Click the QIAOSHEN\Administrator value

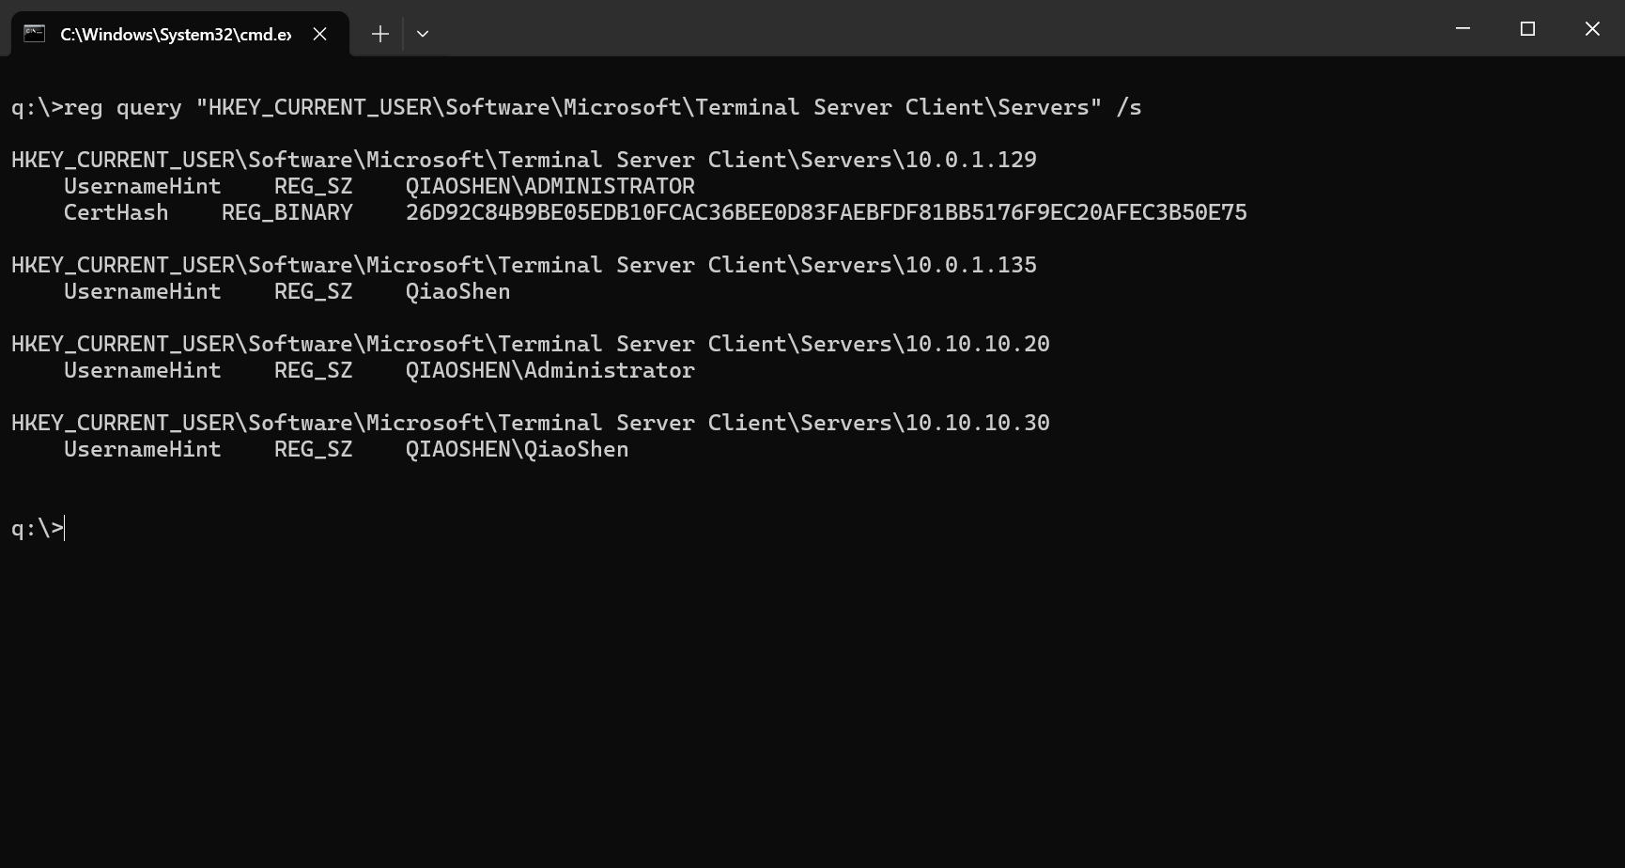(x=549, y=370)
